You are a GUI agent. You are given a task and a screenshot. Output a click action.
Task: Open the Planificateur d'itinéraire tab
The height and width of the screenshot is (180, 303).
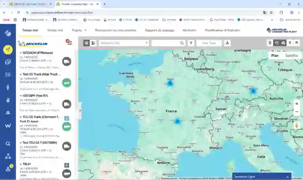(x=223, y=30)
